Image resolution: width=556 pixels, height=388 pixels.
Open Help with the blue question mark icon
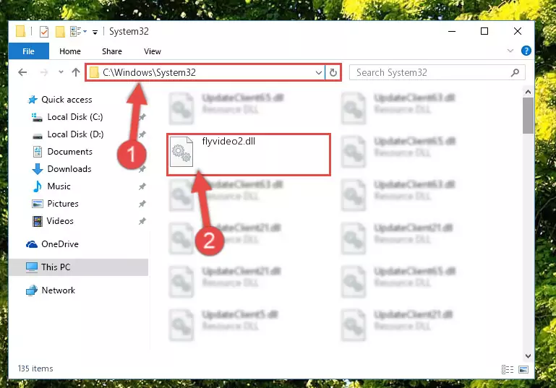pos(526,51)
